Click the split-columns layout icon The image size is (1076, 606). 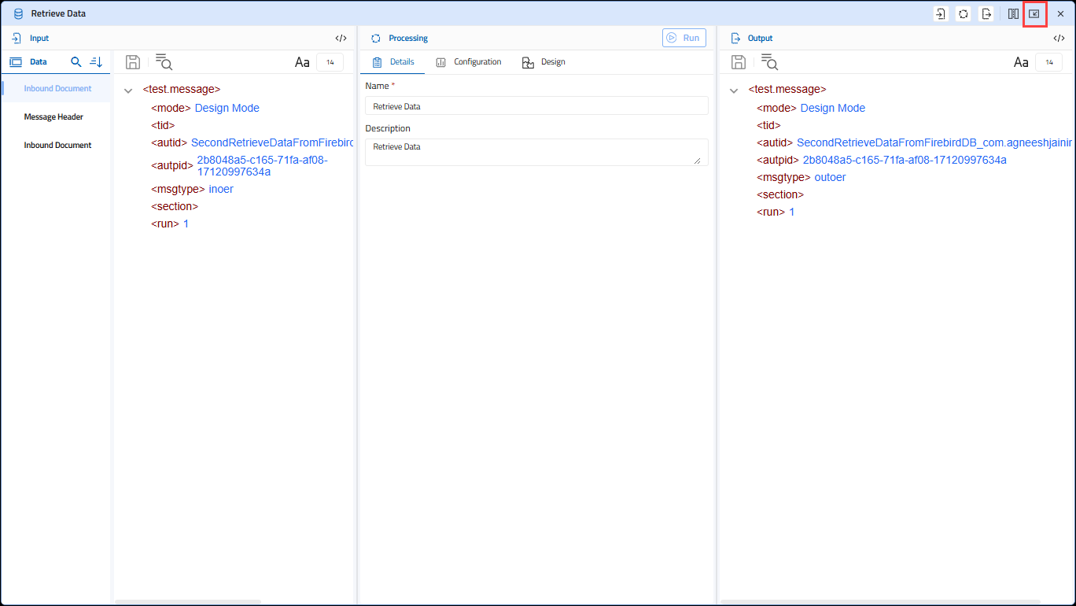pos(1013,13)
